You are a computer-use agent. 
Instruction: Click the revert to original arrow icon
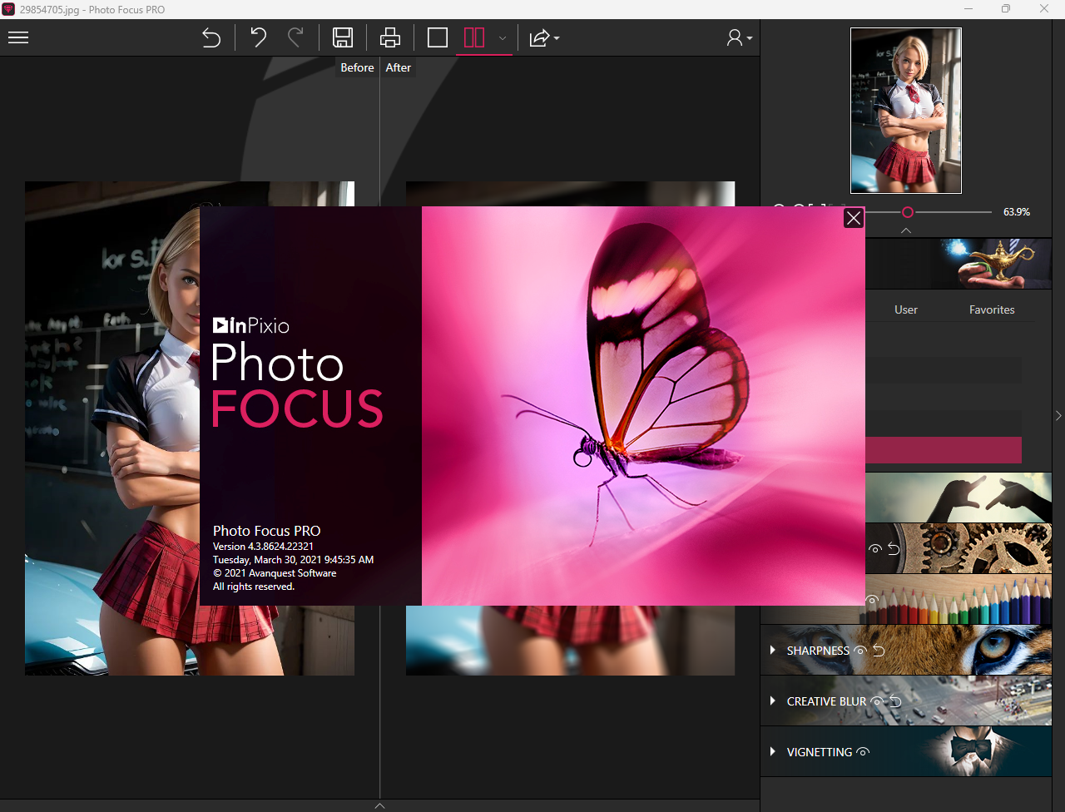click(211, 38)
